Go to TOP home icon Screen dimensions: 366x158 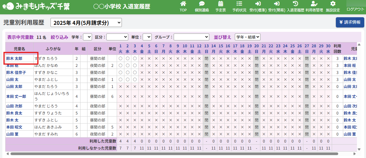point(183,4)
